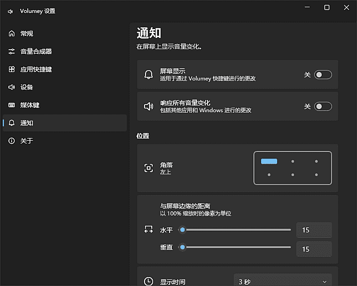Click the 垂直 value field showing 15
The image size is (357, 286).
[314, 249]
